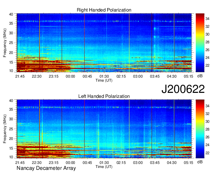
Task: Click the 34 dB value on the top colorbar
Action: click(x=207, y=19)
